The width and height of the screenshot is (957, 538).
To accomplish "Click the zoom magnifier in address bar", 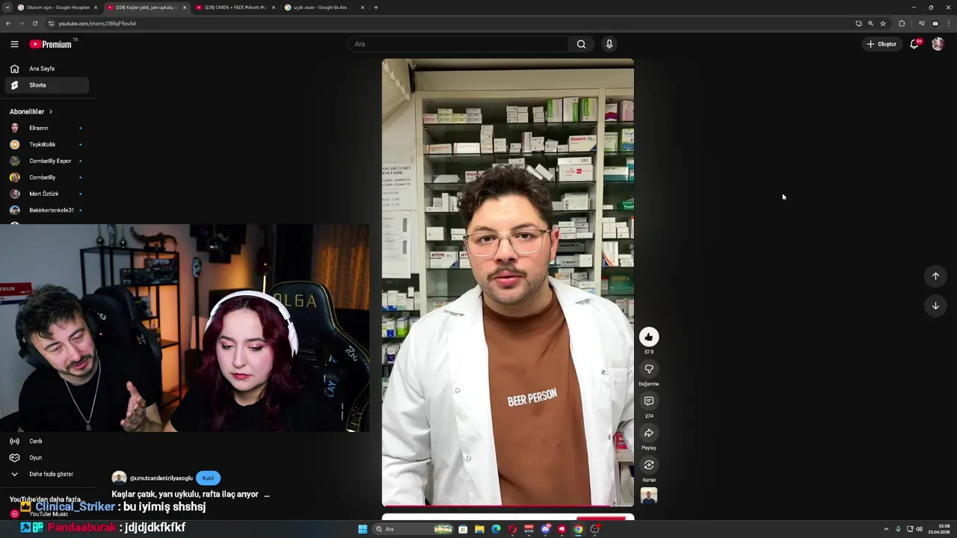I will [870, 23].
